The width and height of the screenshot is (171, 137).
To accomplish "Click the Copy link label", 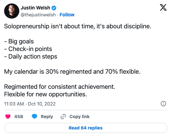I will coord(80,117).
